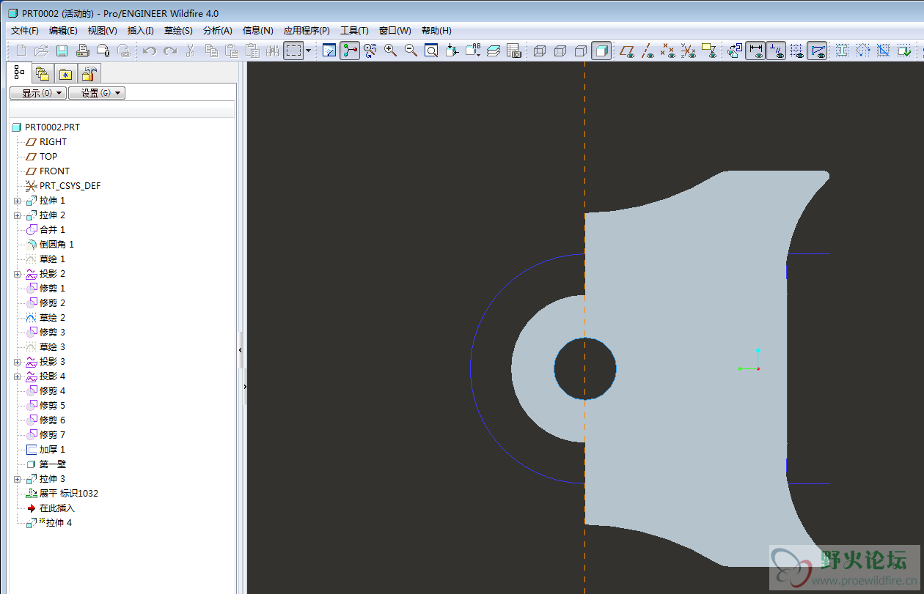Toggle sketch dimensions display
The width and height of the screenshot is (924, 594).
tap(755, 51)
